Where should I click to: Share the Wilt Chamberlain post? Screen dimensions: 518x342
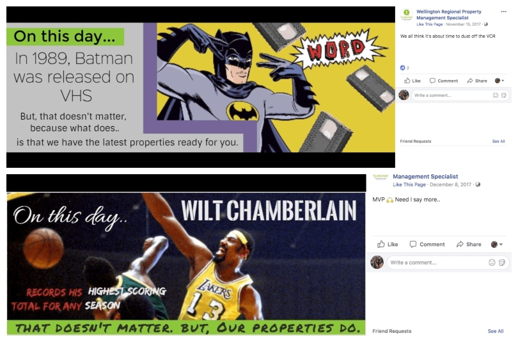point(469,244)
